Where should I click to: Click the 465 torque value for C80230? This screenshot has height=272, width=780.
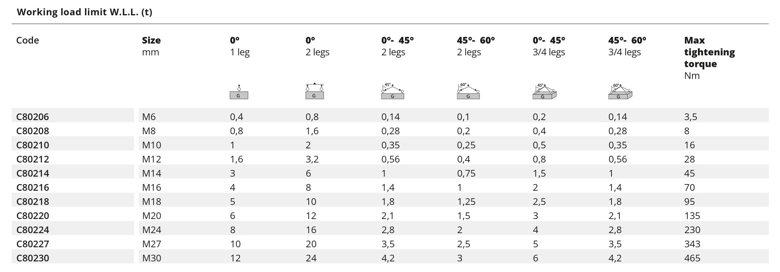pyautogui.click(x=692, y=258)
